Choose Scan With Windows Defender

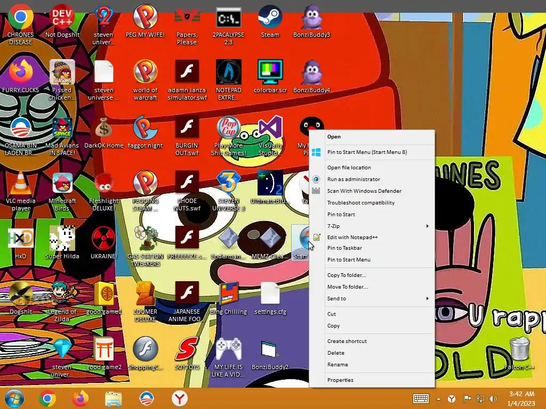coord(372,191)
